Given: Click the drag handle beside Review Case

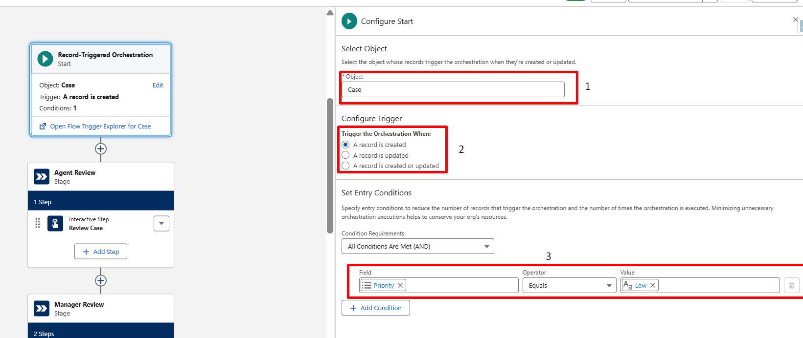Looking at the screenshot, I should (38, 224).
